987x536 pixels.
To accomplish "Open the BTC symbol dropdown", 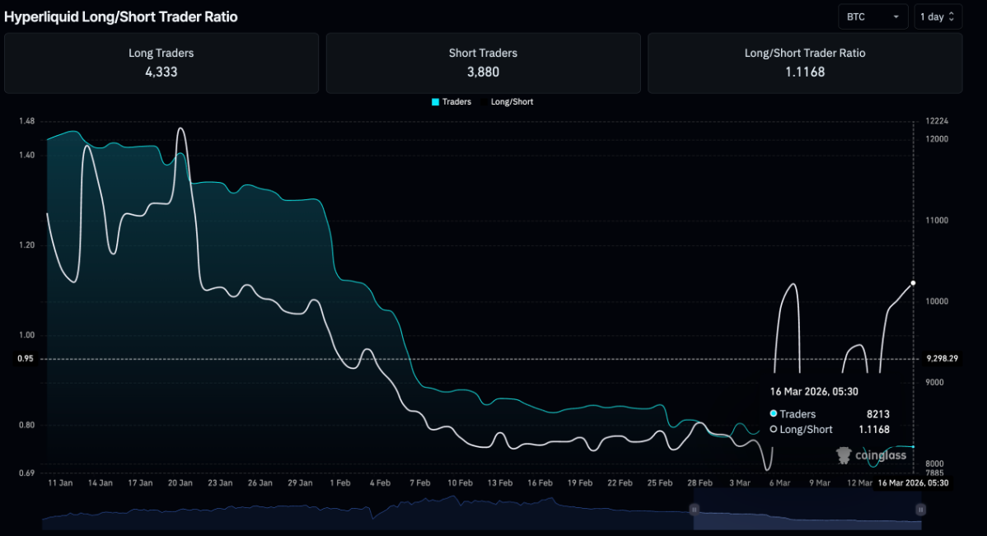I will pyautogui.click(x=872, y=16).
